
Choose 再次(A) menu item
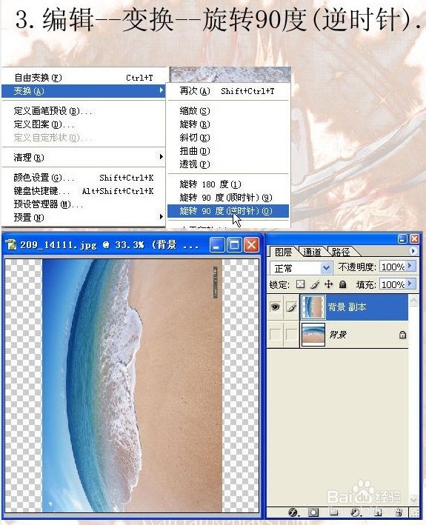(x=227, y=91)
